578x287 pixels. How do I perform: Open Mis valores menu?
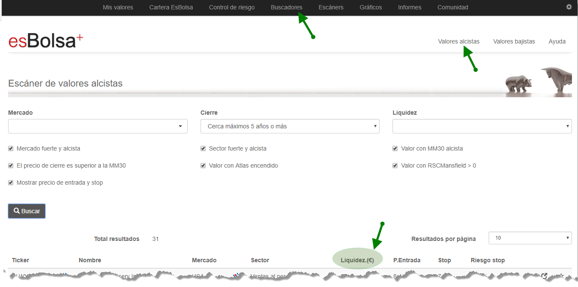[118, 7]
